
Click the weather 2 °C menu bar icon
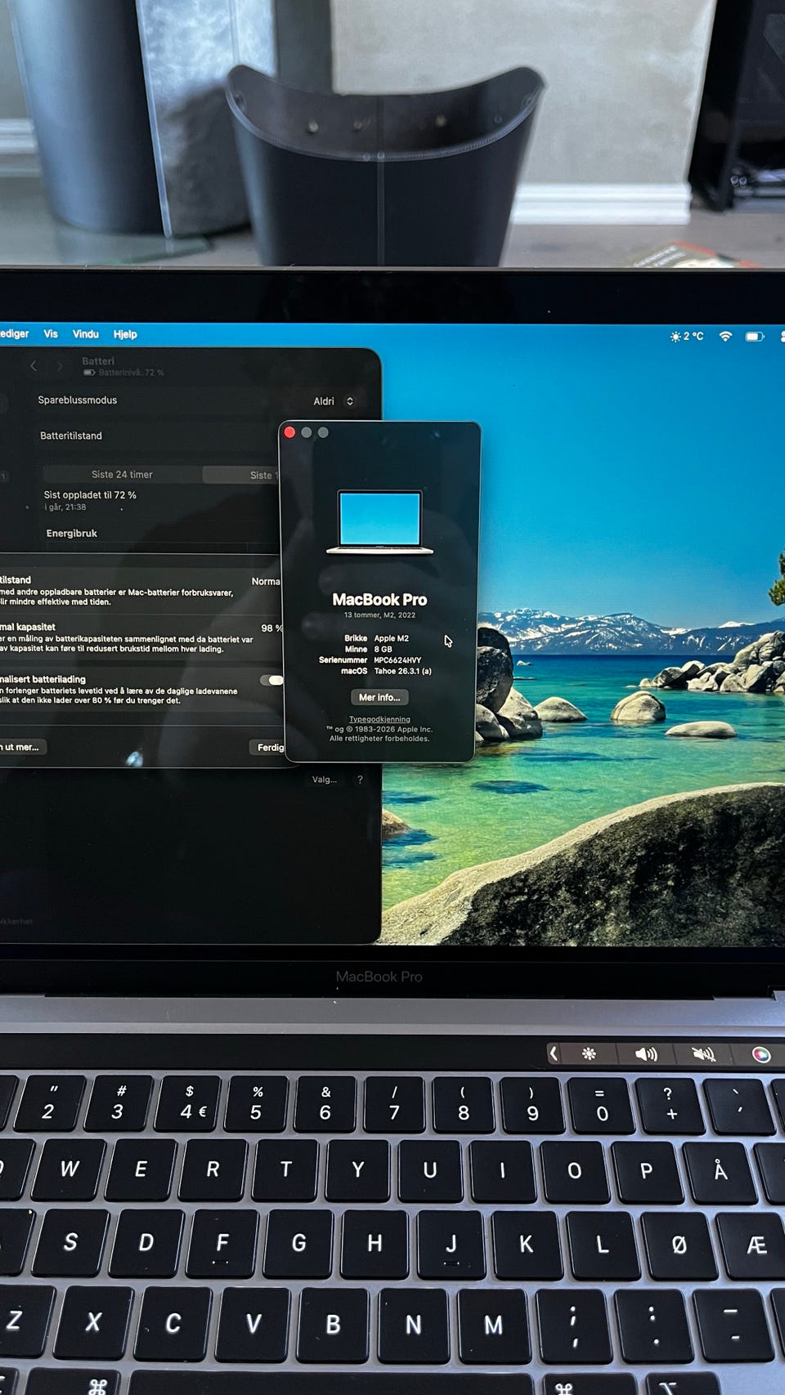[687, 336]
